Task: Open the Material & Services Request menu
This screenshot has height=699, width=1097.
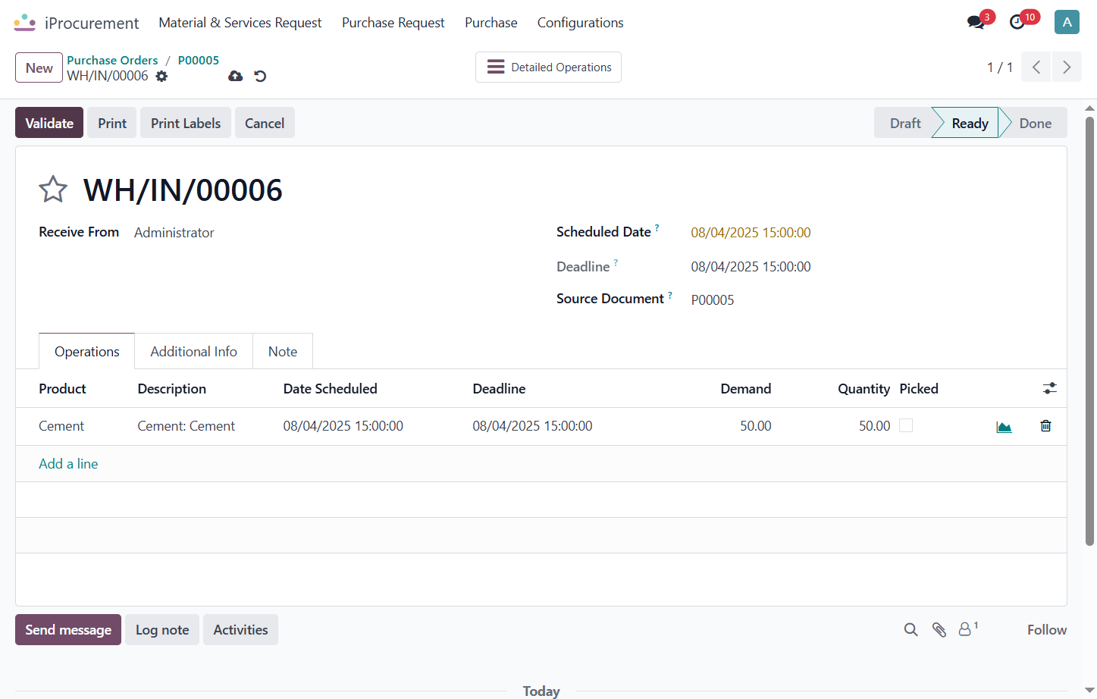Action: tap(240, 23)
